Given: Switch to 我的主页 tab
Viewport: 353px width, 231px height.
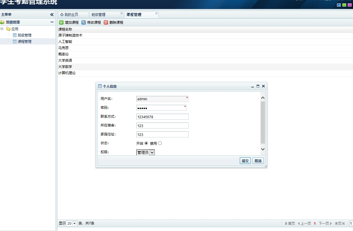Looking at the screenshot, I should 73,15.
